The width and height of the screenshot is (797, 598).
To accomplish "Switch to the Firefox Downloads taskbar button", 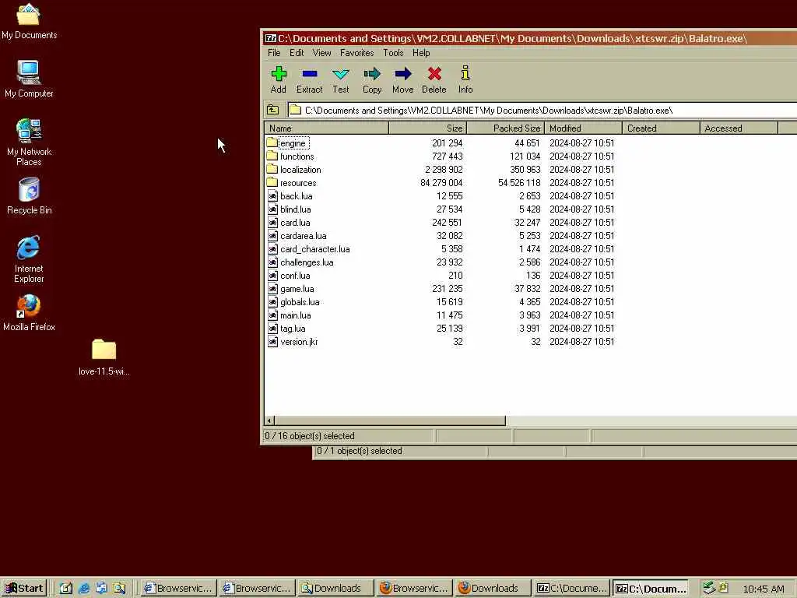I will click(492, 589).
